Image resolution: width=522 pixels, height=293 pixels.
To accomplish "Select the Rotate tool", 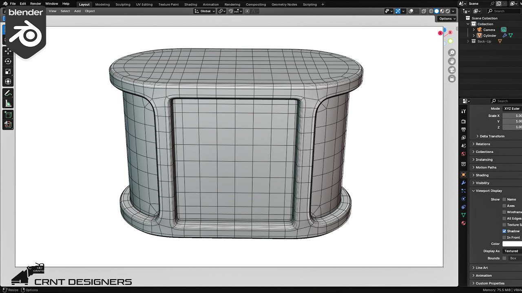I will [8, 61].
